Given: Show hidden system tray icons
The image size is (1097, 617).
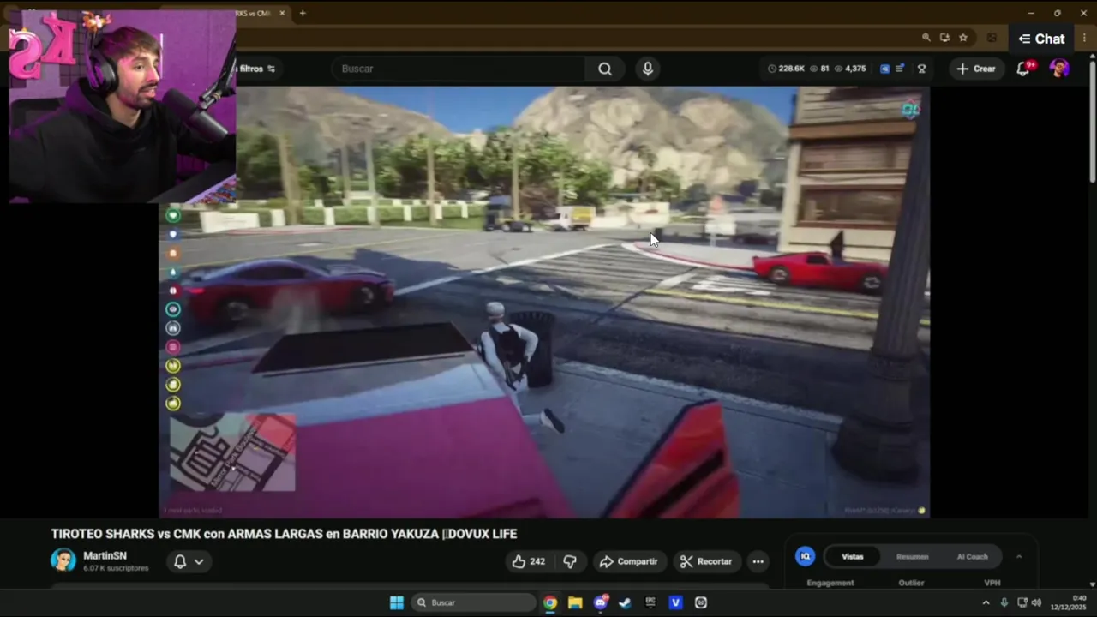Looking at the screenshot, I should point(986,602).
